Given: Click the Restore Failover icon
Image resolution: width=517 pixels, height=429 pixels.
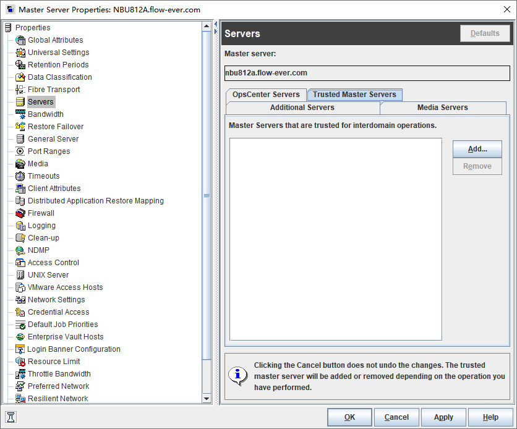Looking at the screenshot, I should tap(20, 127).
